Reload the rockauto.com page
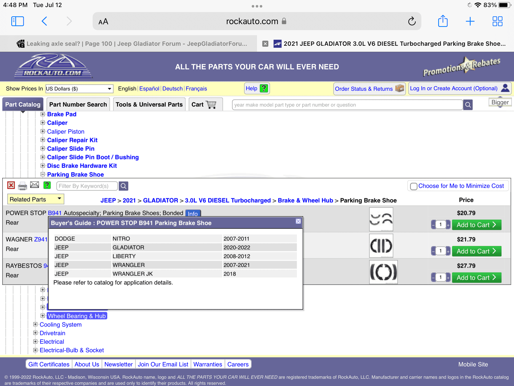Image resolution: width=514 pixels, height=386 pixels. tap(412, 21)
